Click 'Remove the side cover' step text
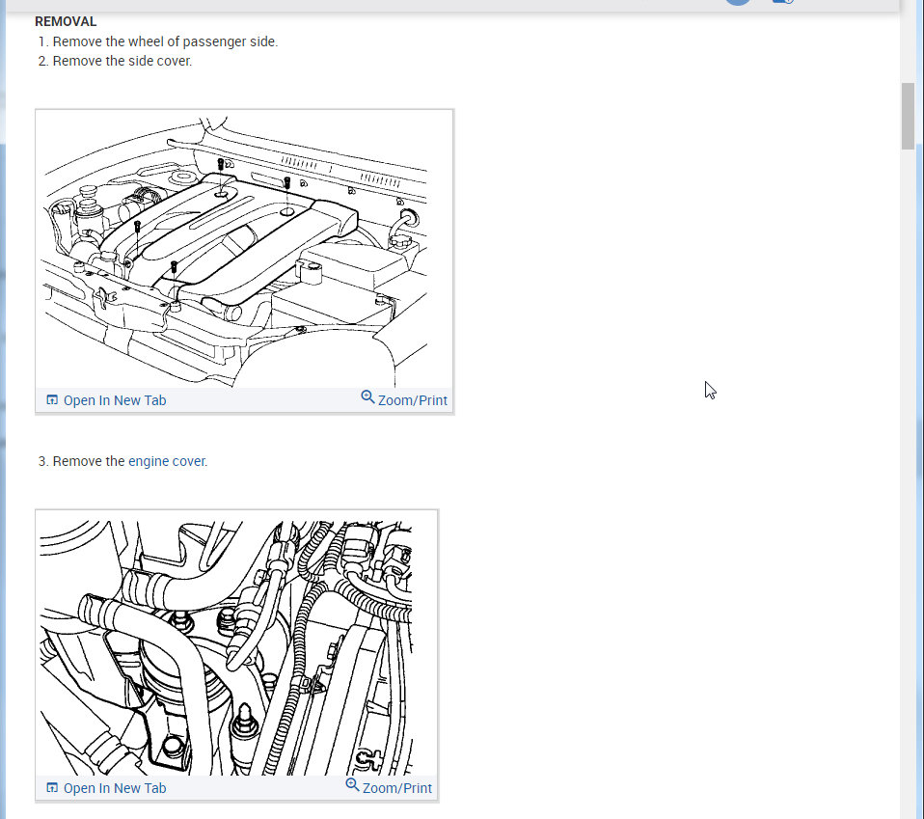924x819 pixels. (x=122, y=62)
